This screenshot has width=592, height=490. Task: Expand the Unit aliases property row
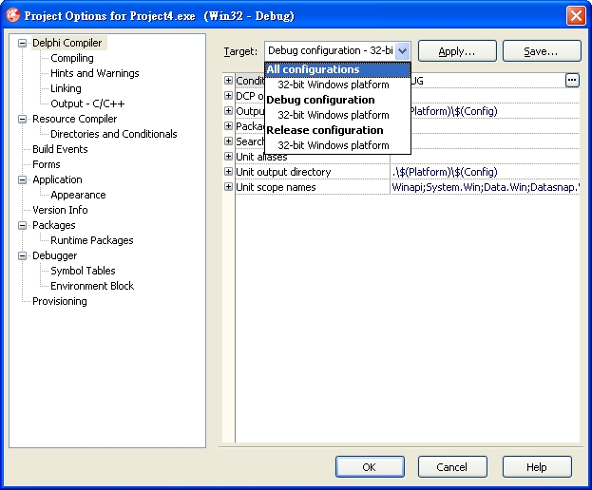pyautogui.click(x=228, y=156)
